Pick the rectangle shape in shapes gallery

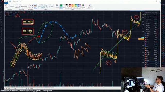43,5
